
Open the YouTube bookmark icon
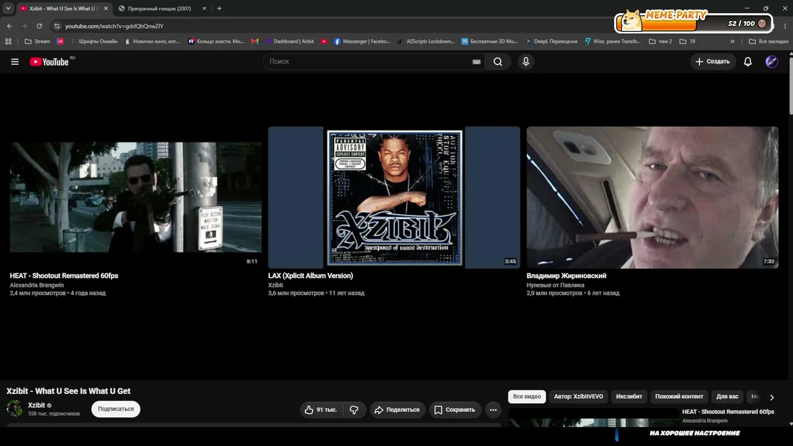click(324, 42)
